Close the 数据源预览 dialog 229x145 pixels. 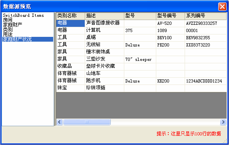[222, 6]
